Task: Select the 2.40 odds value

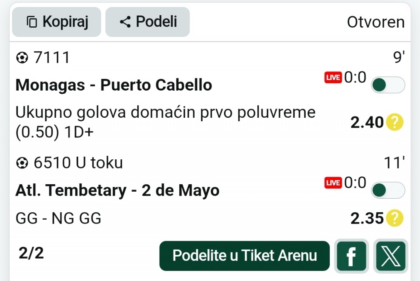Action: tap(367, 123)
